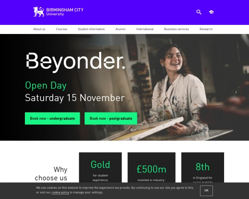Click the lion crest logo
The height and width of the screenshot is (199, 249).
39,12
